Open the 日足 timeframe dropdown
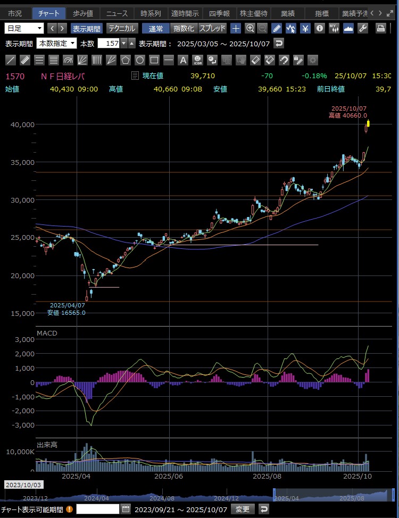399x518 pixels. tap(24, 28)
